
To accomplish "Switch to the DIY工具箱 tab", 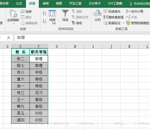I will point(115,4).
